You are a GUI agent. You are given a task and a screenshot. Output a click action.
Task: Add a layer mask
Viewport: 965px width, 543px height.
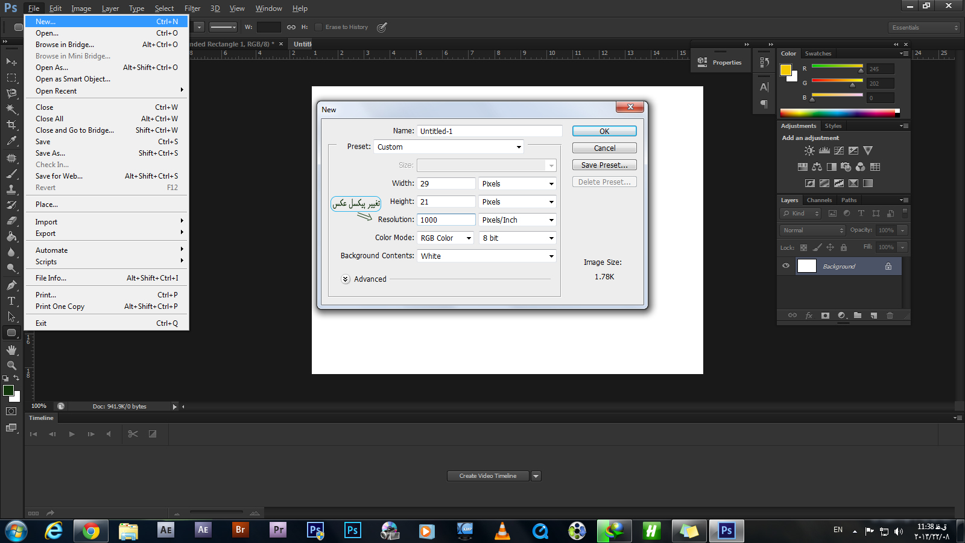coord(825,316)
